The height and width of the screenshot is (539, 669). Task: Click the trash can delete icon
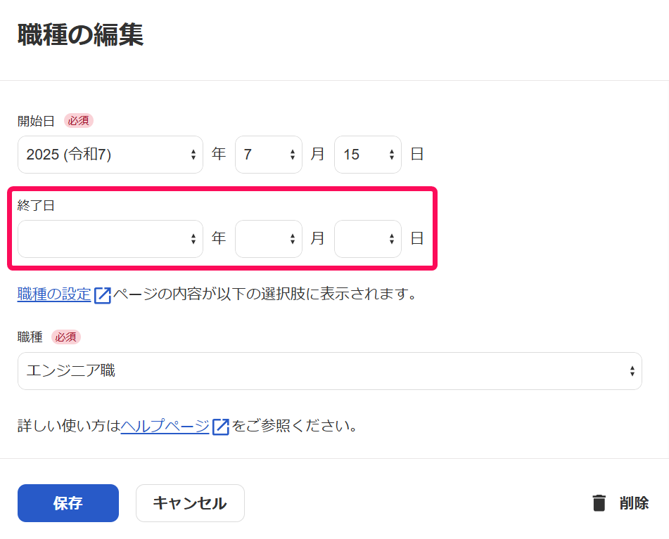(x=599, y=502)
